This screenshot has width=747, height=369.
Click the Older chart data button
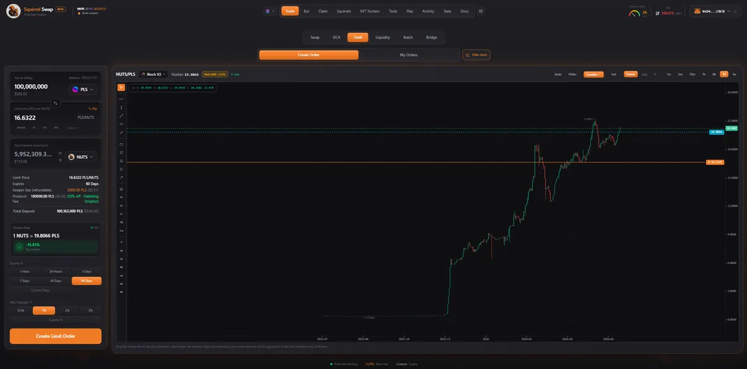click(572, 74)
